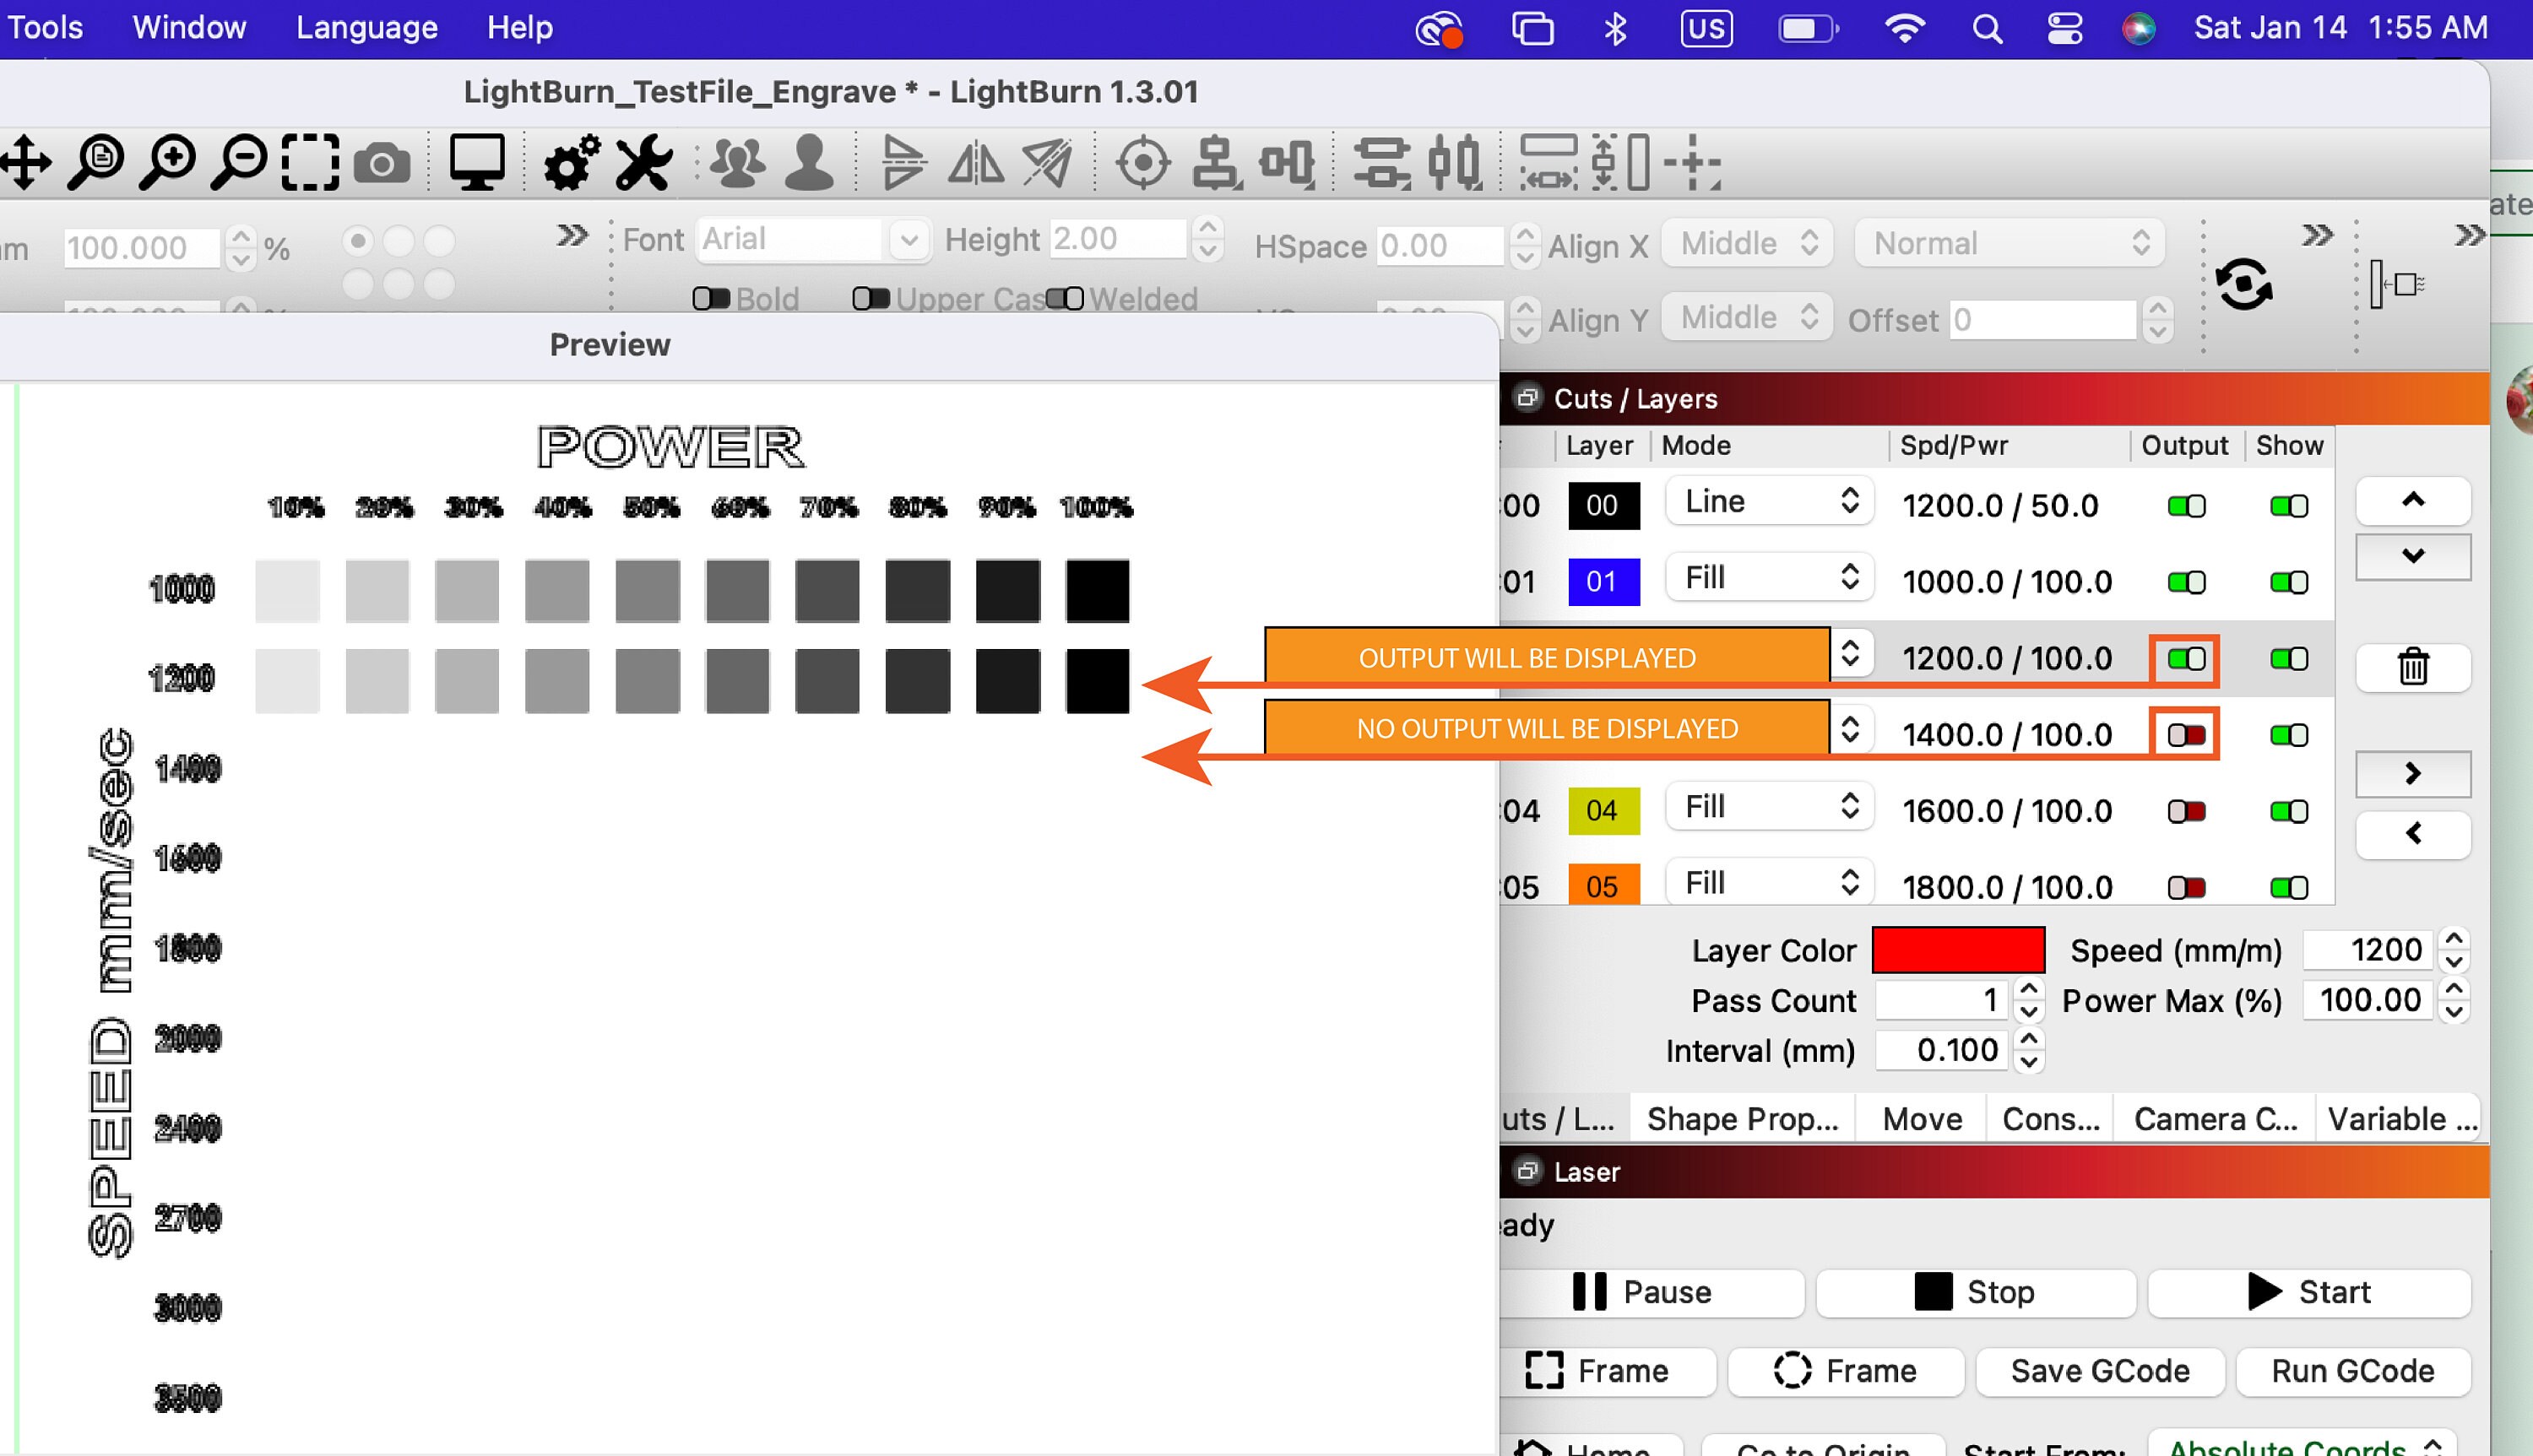Click the Group shapes icon
Viewport: 2533px width, 1456px height.
point(737,160)
